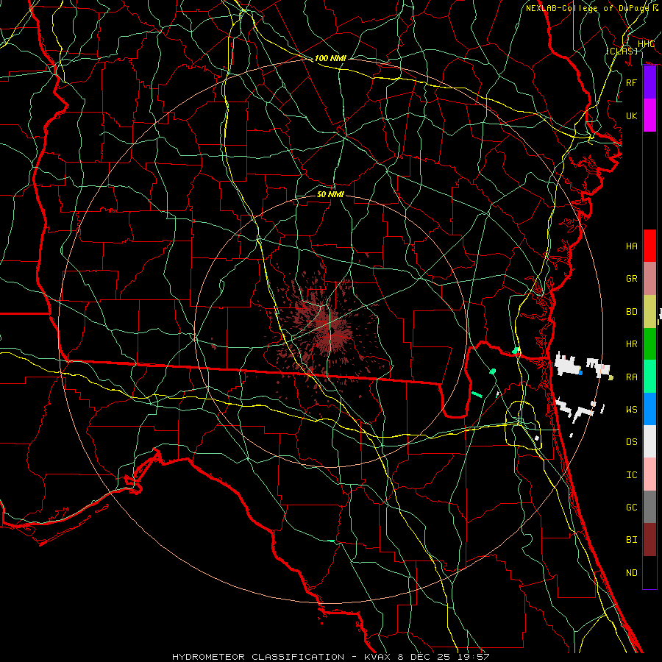
Task: Click the HA red legend swatch
Action: (649, 246)
